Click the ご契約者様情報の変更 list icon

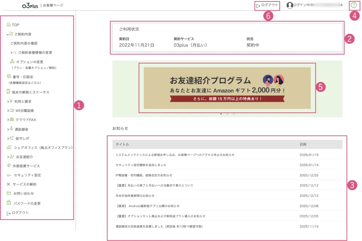(15, 52)
